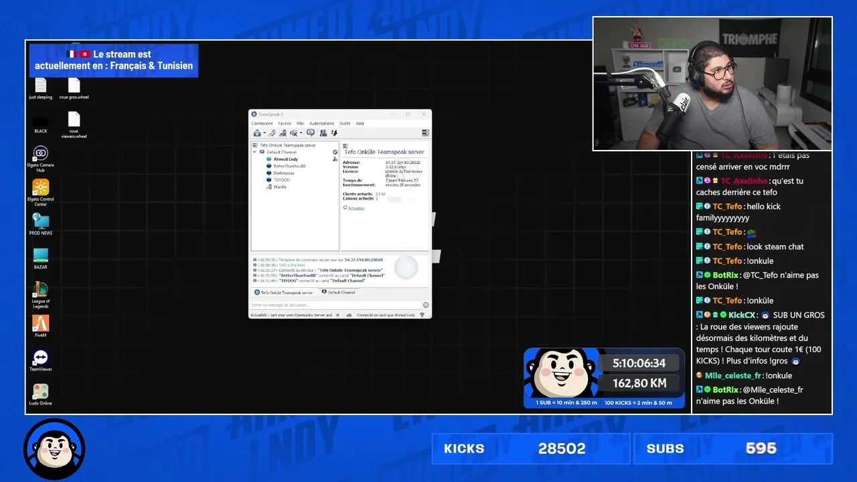This screenshot has height=482, width=857.
Task: Select user BetterThanYouBB in the channel
Action: [289, 166]
